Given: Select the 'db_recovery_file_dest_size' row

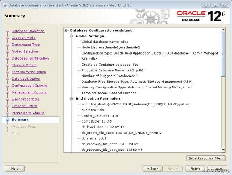Looking at the screenshot, I should [x=112, y=150].
